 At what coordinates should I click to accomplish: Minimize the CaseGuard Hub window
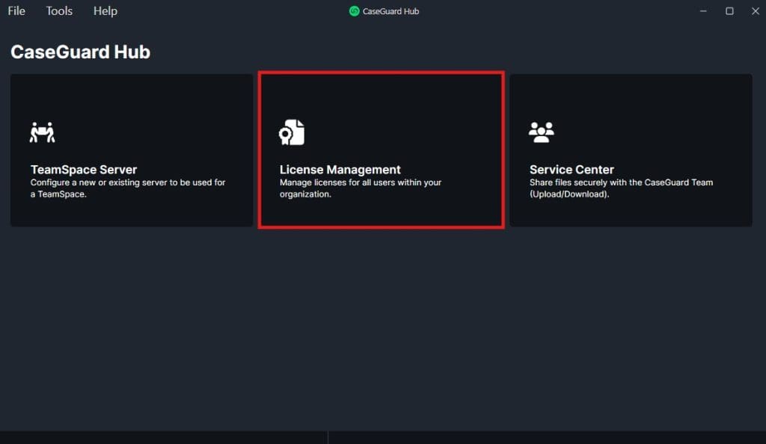click(x=703, y=11)
